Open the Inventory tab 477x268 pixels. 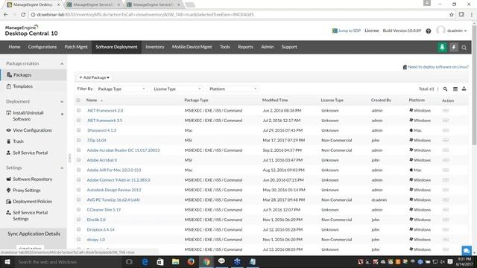154,47
